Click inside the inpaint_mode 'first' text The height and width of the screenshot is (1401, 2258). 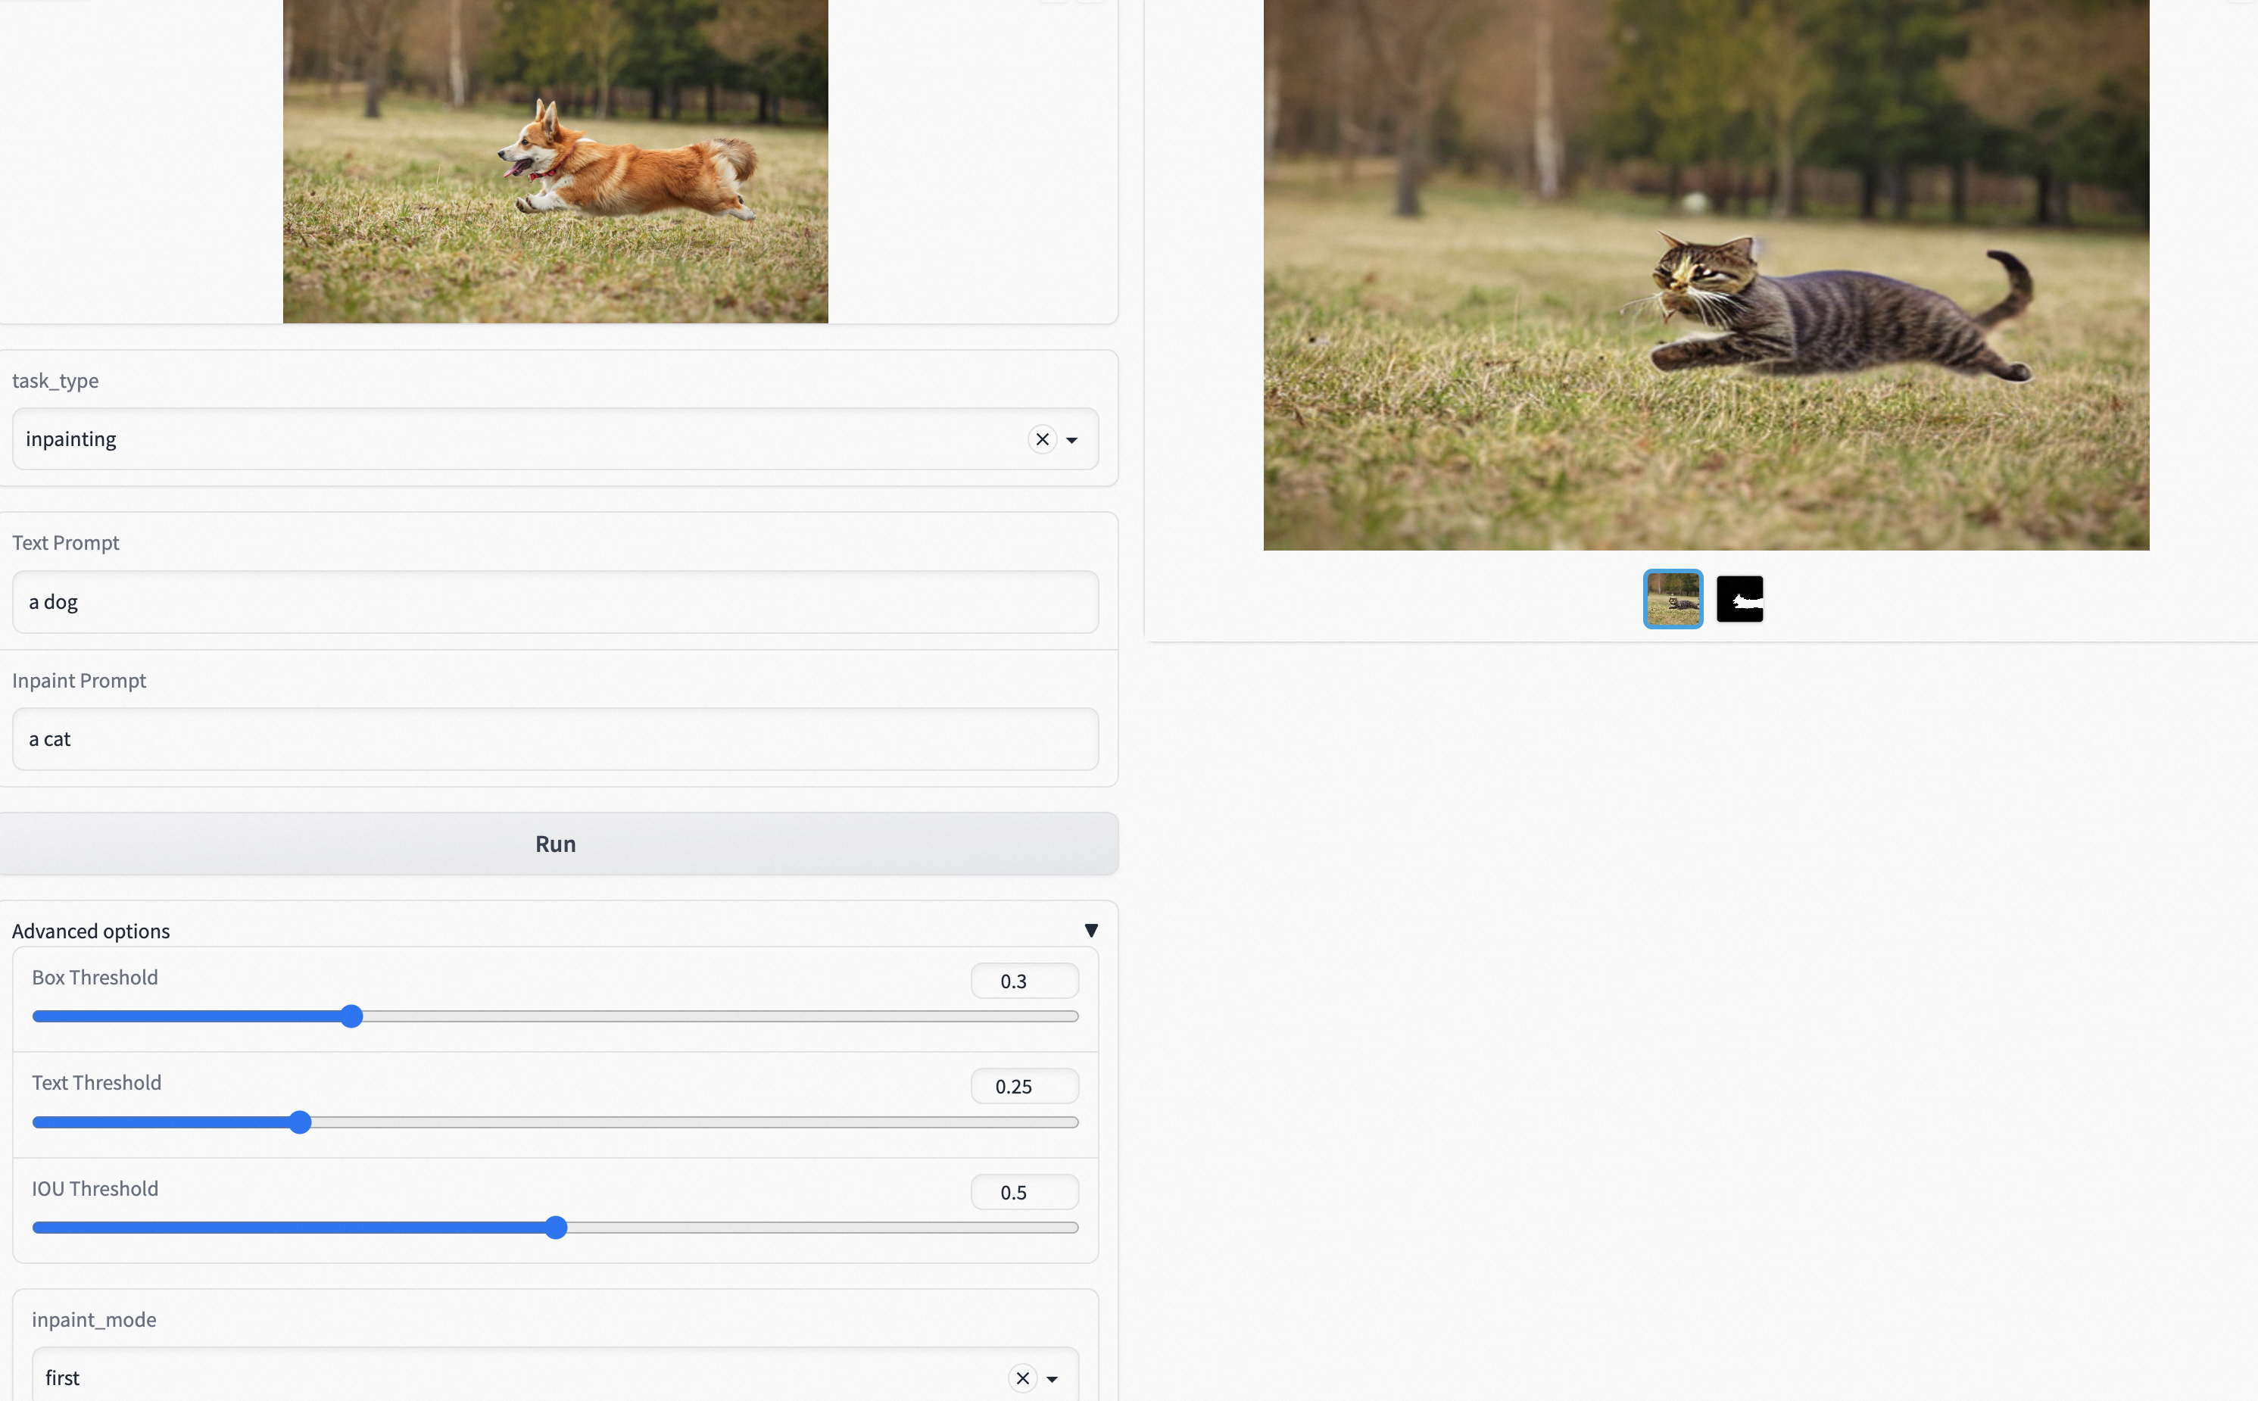[x=63, y=1378]
